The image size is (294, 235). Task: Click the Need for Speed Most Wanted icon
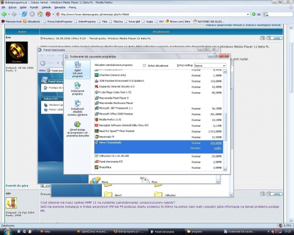pos(96,131)
